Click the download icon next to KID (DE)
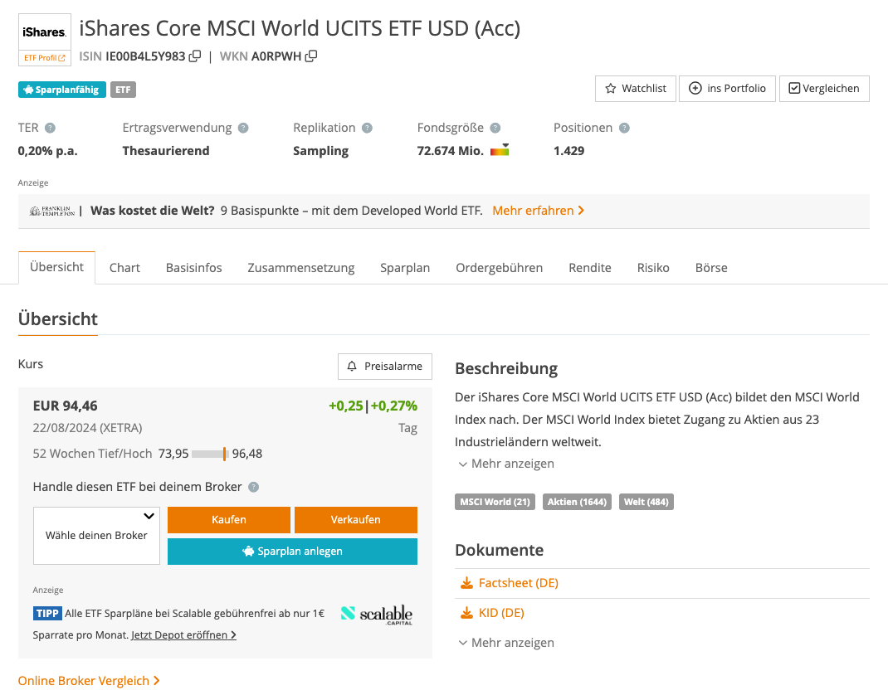The width and height of the screenshot is (888, 700). [x=466, y=612]
